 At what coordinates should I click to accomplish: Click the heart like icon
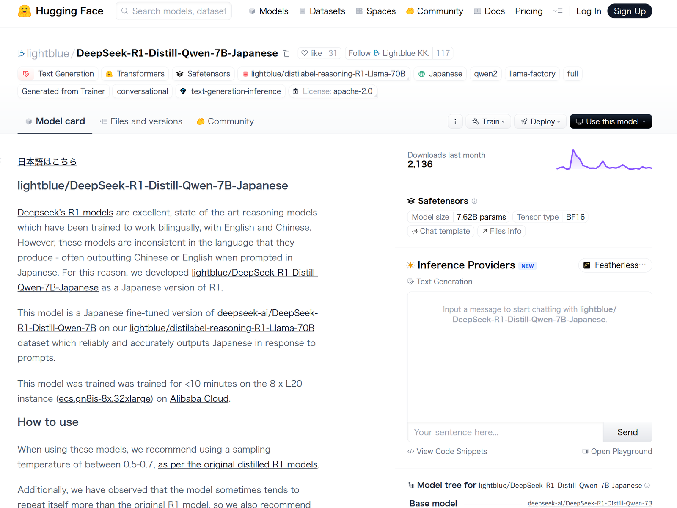tap(305, 53)
